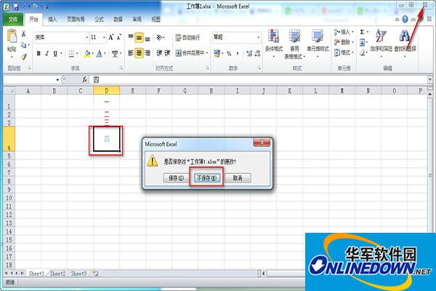This screenshot has height=291, width=436.
Task: Switch to the 公式 Formulas tab
Action: (x=99, y=19)
